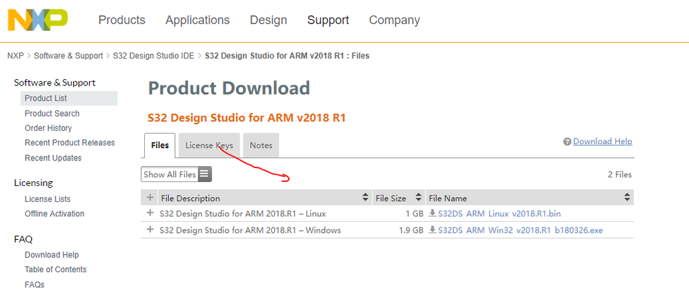Open Table of Contents under FAQ
689x299 pixels.
55,269
